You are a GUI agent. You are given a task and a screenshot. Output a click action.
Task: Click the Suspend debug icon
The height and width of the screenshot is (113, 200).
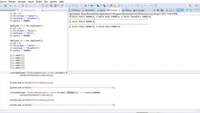point(19,6)
